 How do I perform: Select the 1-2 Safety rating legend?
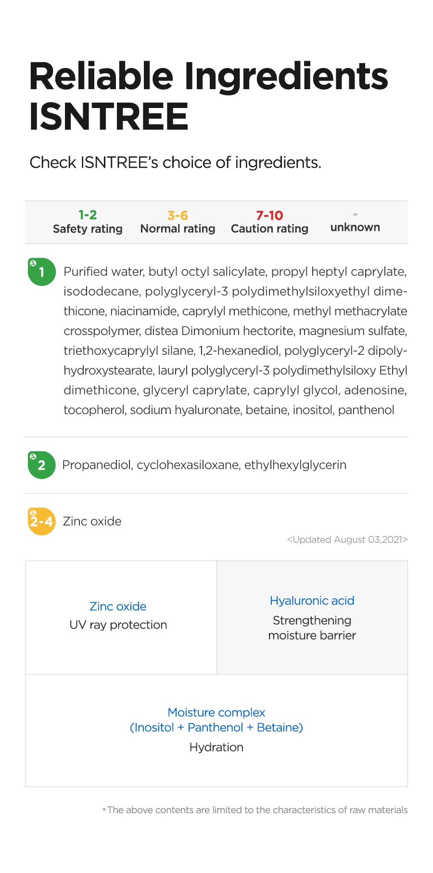[x=88, y=222]
